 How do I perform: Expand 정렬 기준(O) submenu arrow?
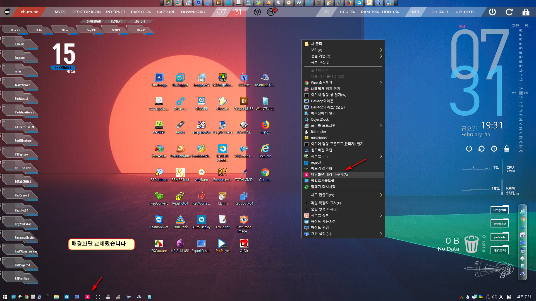381,56
